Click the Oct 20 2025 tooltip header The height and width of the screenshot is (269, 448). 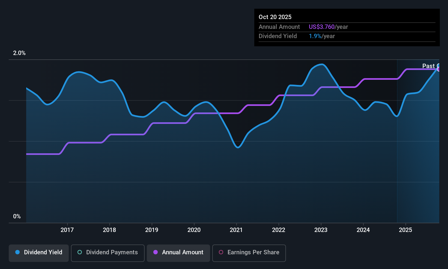pyautogui.click(x=275, y=17)
